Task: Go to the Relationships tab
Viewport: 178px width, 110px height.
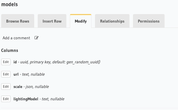Action: 112,21
